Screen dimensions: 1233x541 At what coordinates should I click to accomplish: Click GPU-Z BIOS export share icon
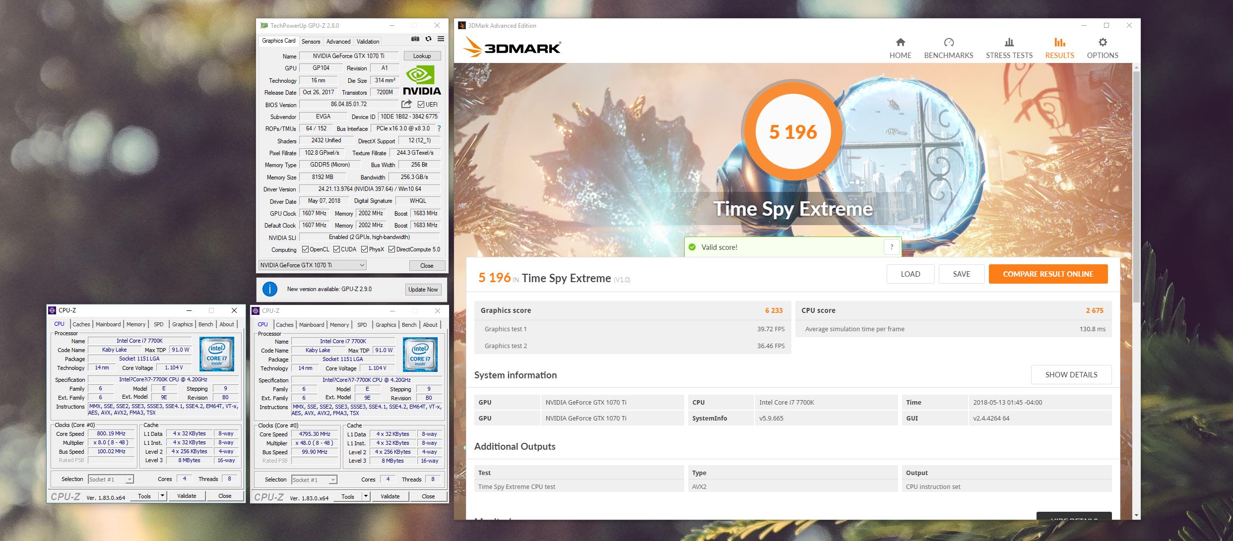point(406,104)
